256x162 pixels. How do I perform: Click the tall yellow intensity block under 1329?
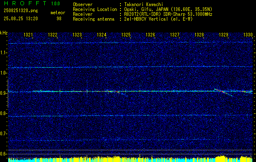click(221, 159)
